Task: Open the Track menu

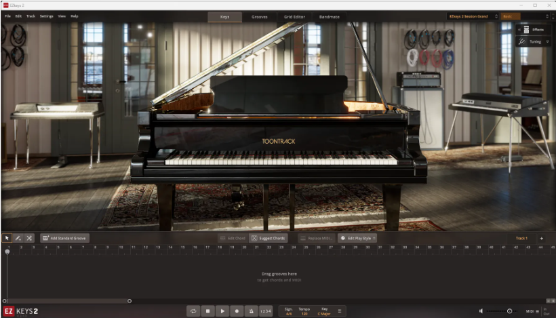Action: coord(31,16)
